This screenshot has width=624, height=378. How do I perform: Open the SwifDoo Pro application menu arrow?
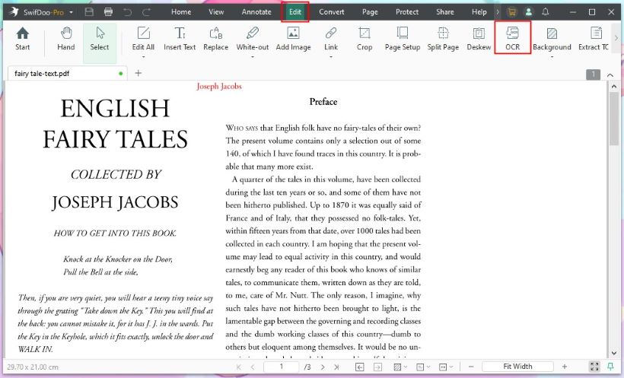71,12
